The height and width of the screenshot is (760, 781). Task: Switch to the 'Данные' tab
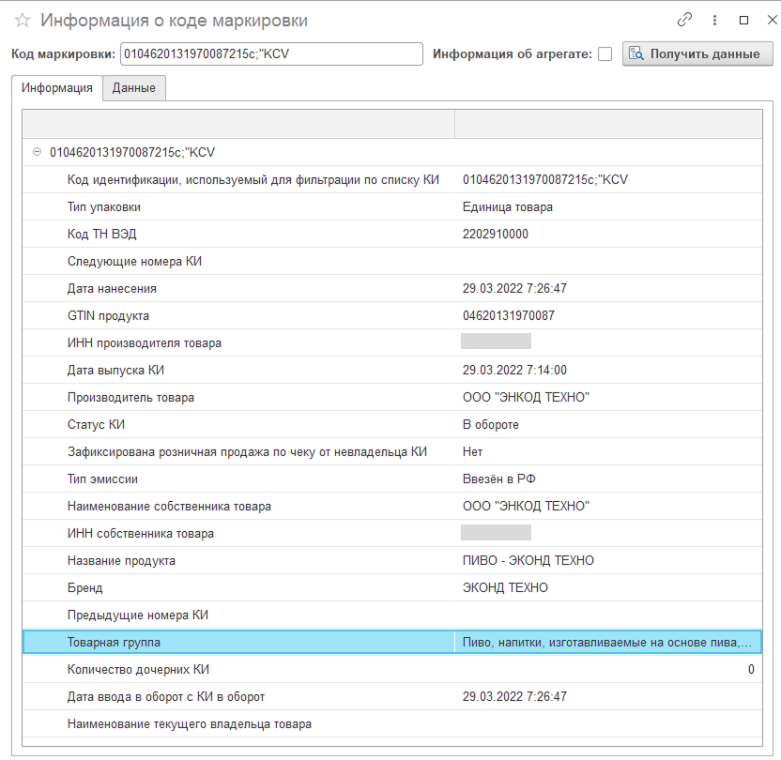pyautogui.click(x=134, y=88)
